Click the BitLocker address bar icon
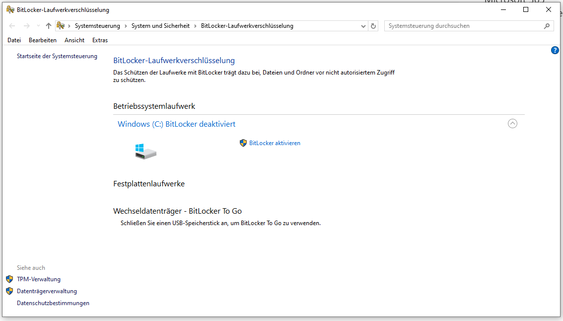This screenshot has height=321, width=563. [x=61, y=26]
